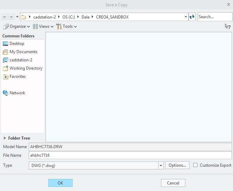Click the Forward navigation arrow
The image size is (233, 191).
(x=11, y=17)
